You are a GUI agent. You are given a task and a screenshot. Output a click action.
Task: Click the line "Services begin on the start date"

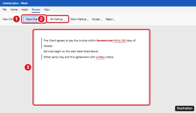point(71,51)
